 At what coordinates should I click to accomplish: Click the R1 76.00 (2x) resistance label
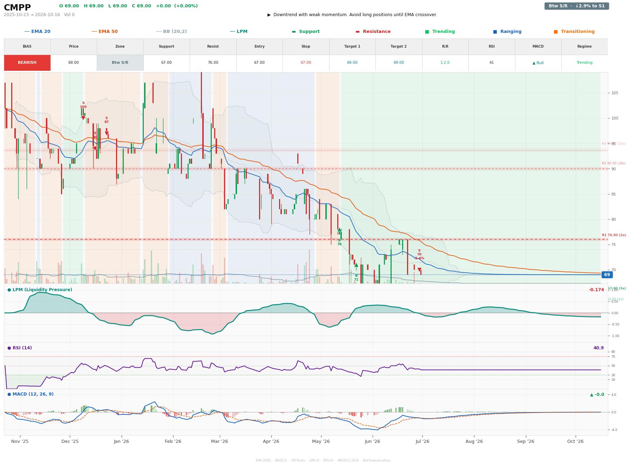[x=614, y=235]
